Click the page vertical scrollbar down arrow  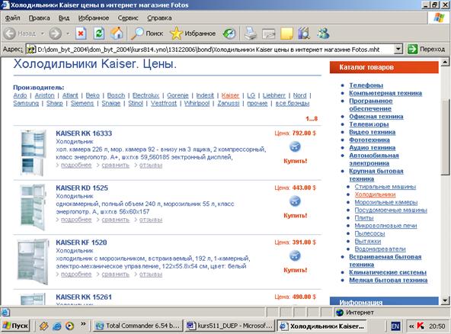pos(445,301)
